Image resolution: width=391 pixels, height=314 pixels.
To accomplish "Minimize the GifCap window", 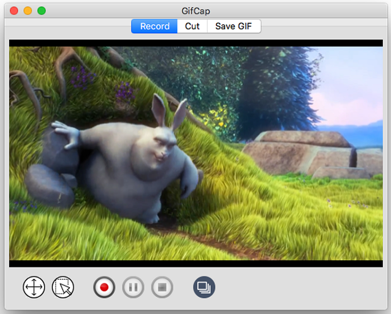I will click(28, 11).
